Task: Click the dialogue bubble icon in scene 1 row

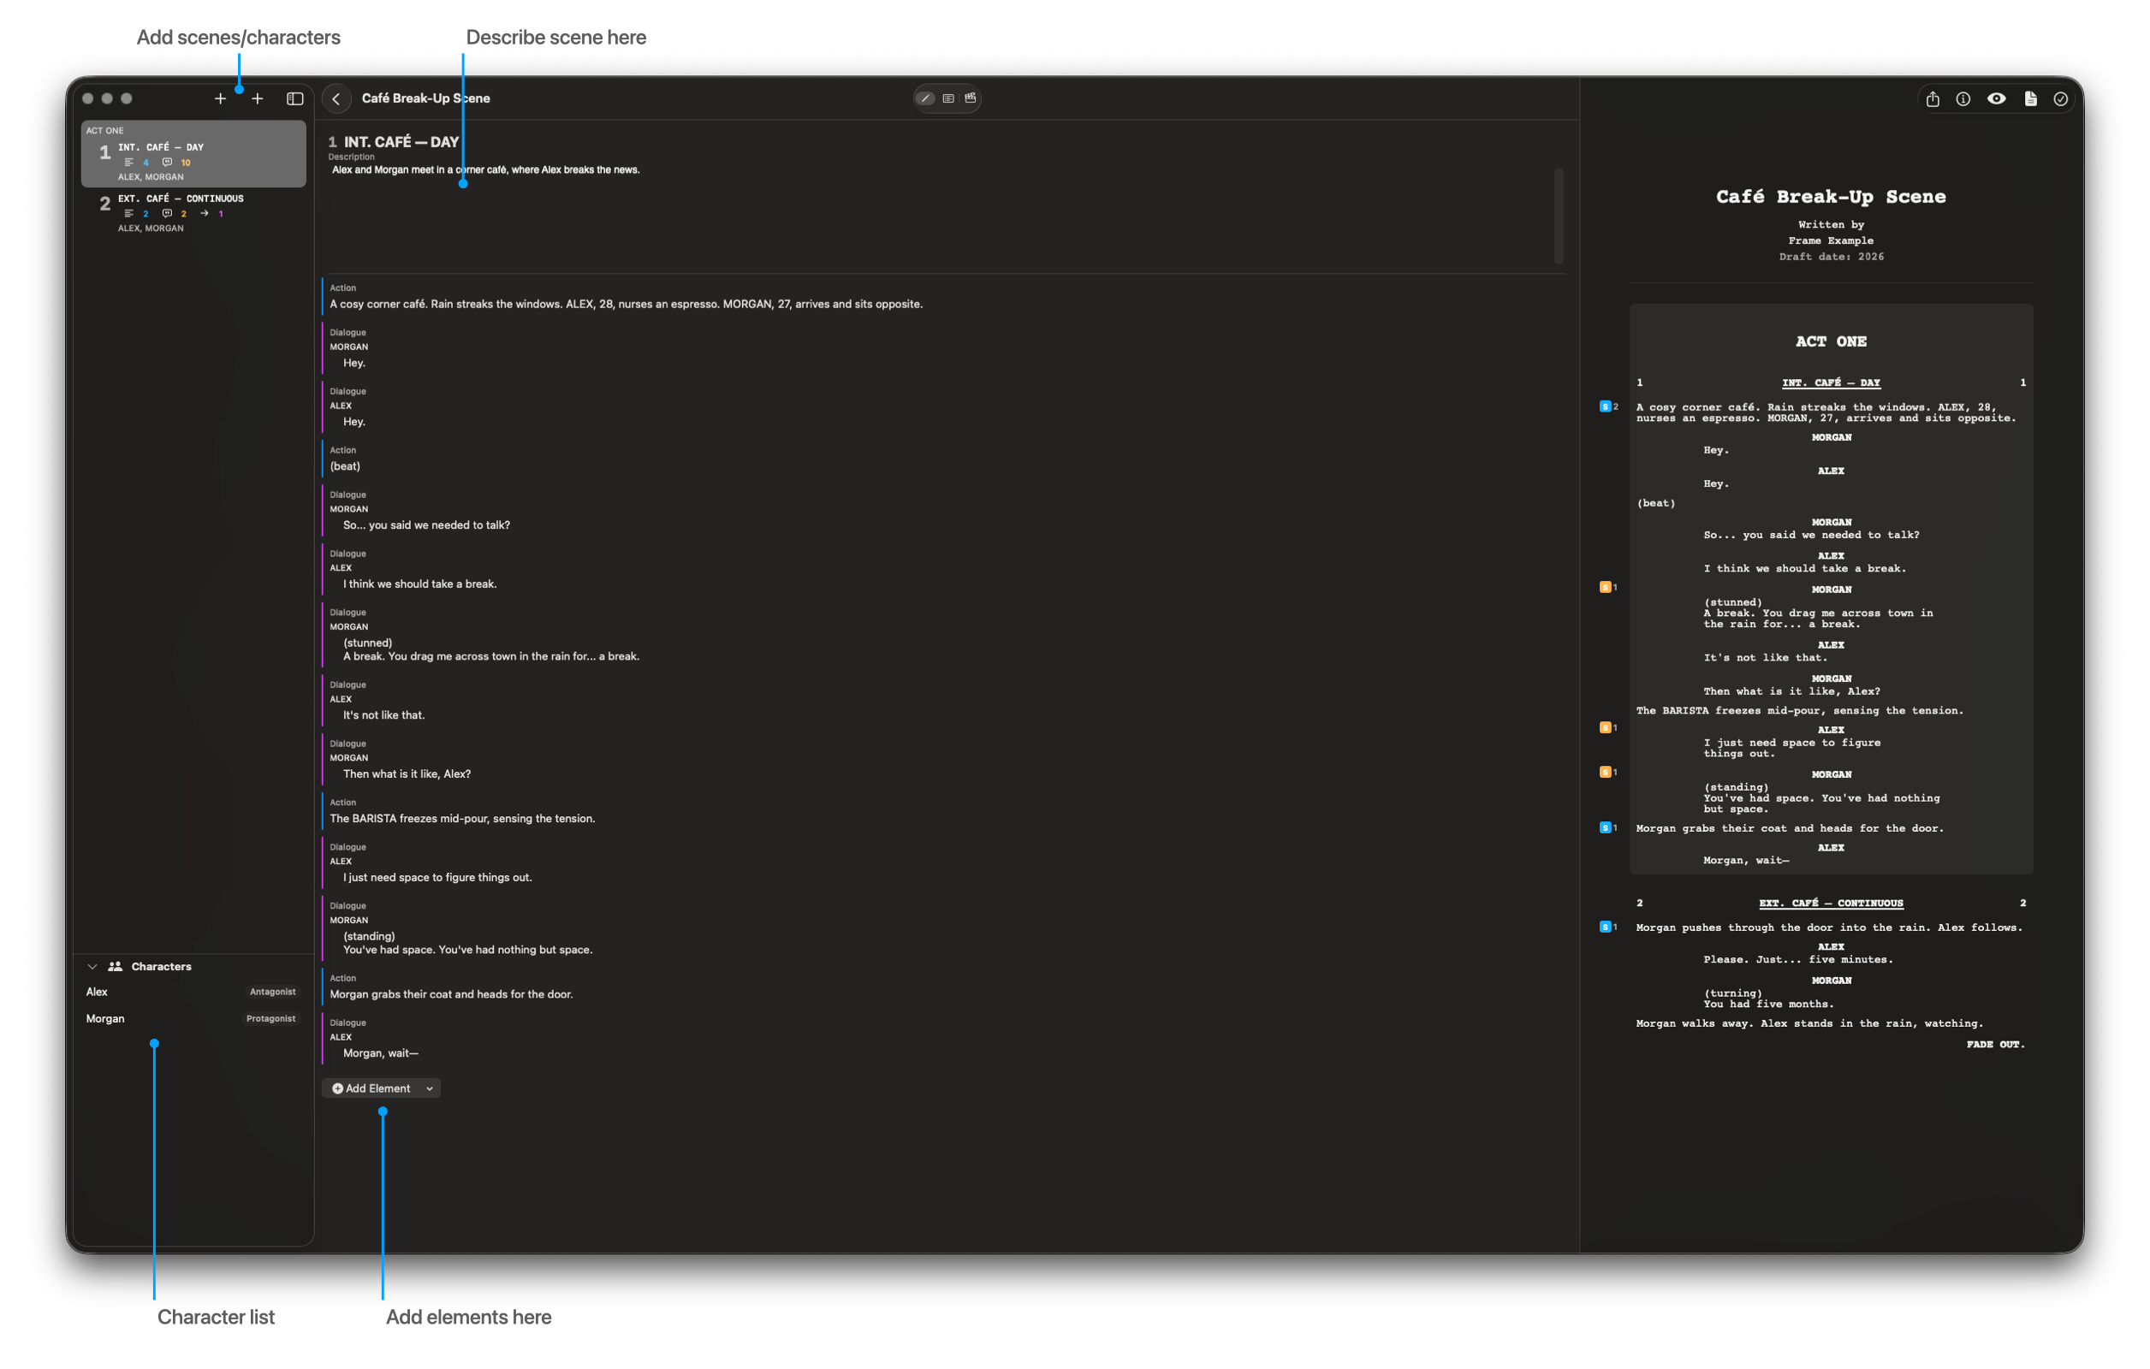Action: [167, 163]
